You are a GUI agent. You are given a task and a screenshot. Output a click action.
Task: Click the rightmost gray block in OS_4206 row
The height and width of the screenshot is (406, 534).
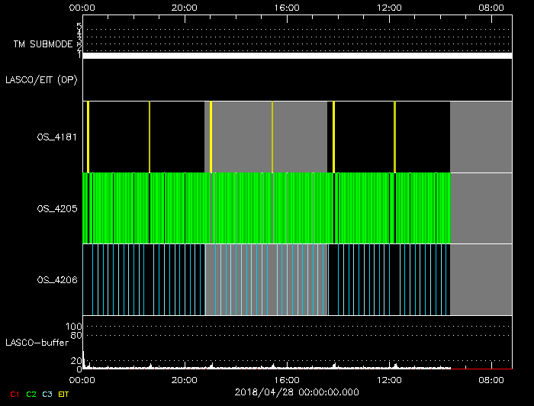(481, 279)
